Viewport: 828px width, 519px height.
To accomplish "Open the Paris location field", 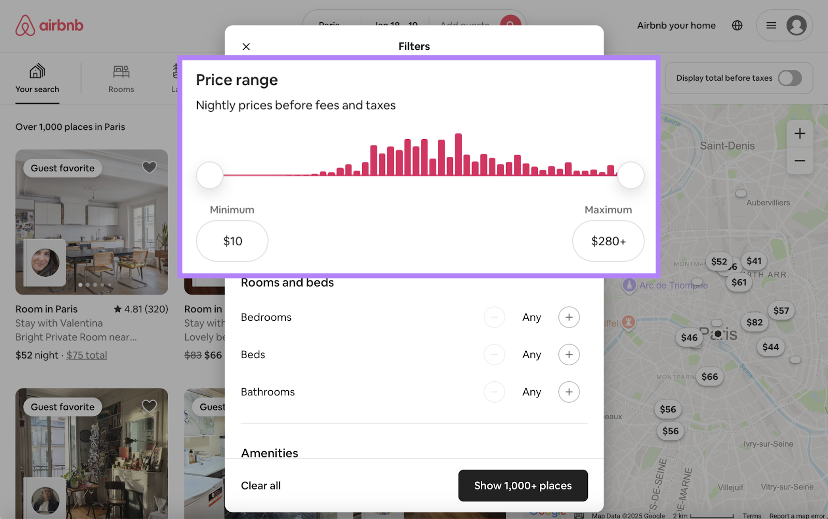I will click(x=330, y=24).
